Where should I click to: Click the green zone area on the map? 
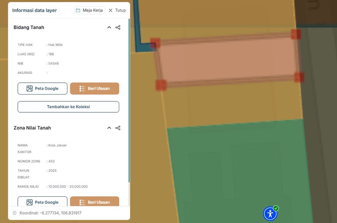236,169
